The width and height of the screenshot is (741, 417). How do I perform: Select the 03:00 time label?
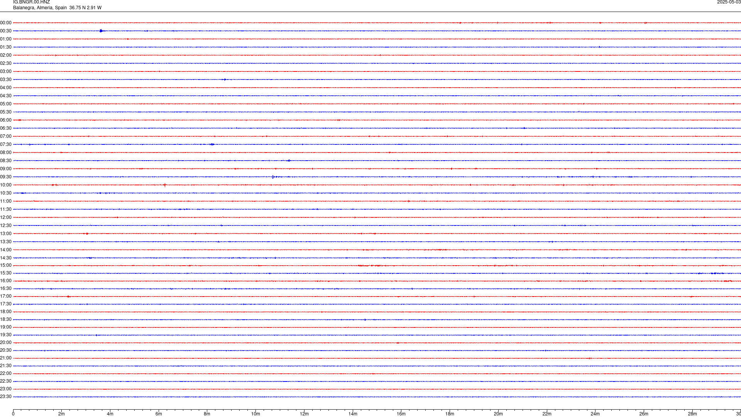(x=6, y=71)
